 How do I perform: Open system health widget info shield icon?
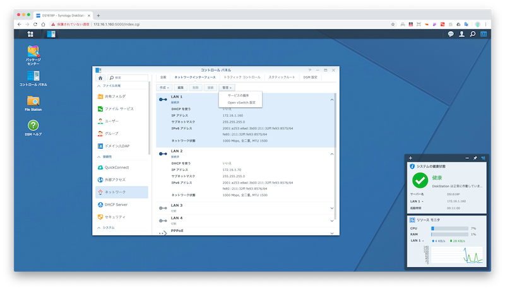coord(412,166)
